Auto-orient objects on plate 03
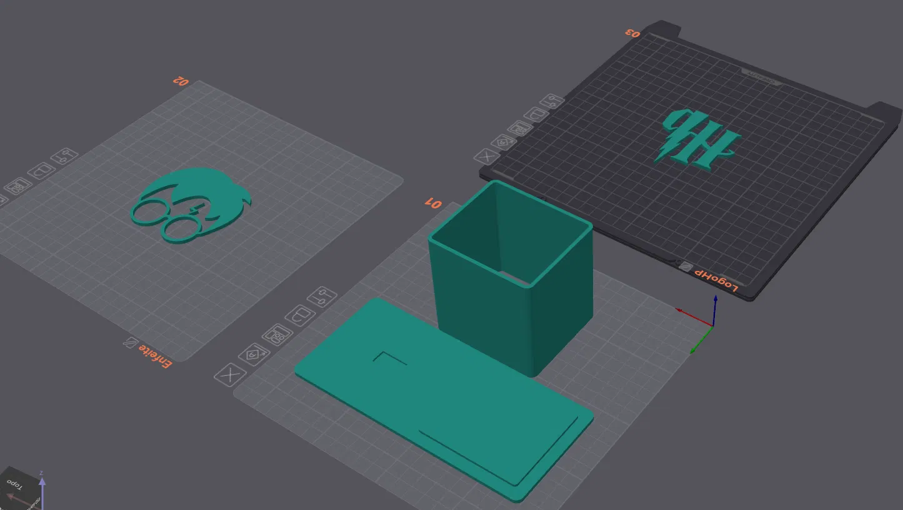Viewport: 903px width, 510px height. tap(504, 142)
